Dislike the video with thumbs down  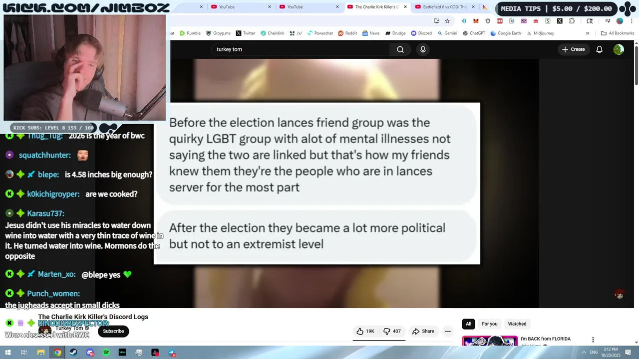tap(392, 331)
